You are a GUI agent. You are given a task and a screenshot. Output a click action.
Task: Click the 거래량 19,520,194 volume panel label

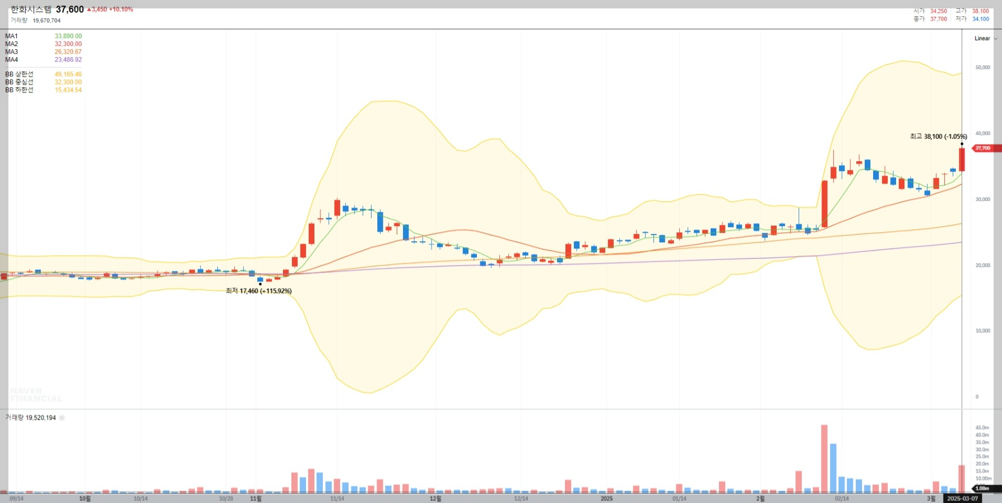31,418
